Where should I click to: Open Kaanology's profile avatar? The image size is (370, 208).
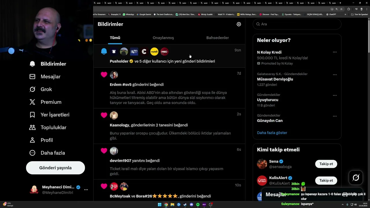pyautogui.click(x=114, y=115)
